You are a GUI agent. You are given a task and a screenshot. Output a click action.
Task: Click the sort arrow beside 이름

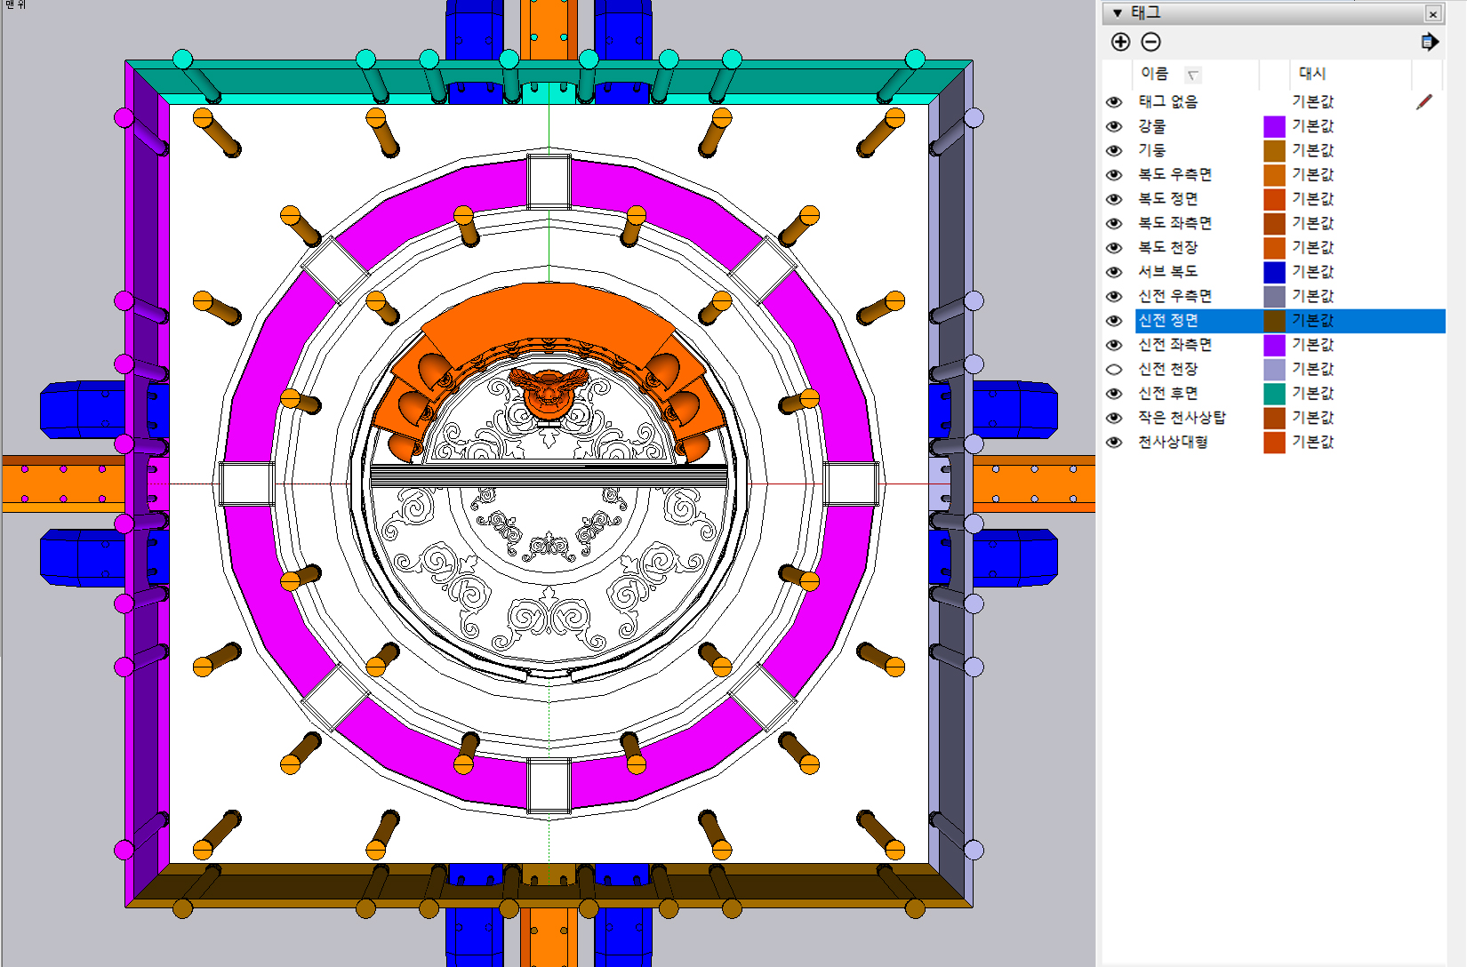click(x=1193, y=75)
